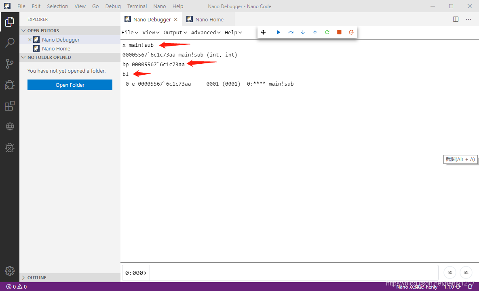Click the 'bp 00005567`6c1c73aa' command line
The width and height of the screenshot is (479, 291).
tap(154, 64)
